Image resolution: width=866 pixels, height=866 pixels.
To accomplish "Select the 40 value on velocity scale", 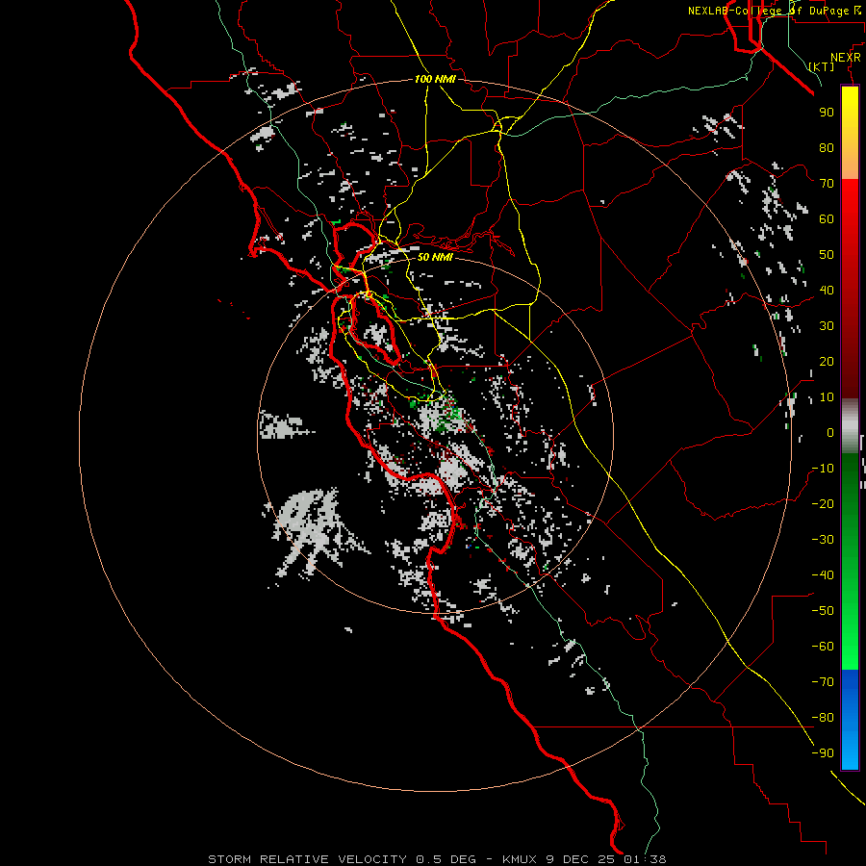I will tap(827, 291).
